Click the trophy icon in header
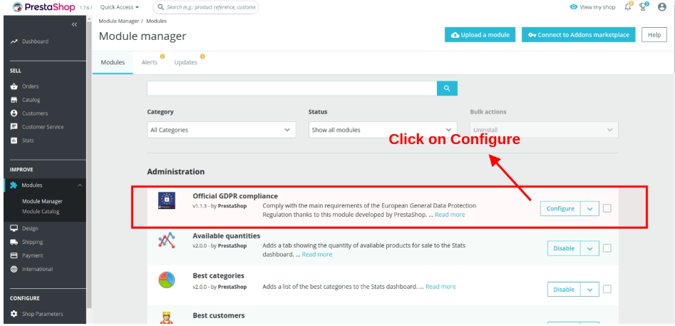 pos(644,7)
